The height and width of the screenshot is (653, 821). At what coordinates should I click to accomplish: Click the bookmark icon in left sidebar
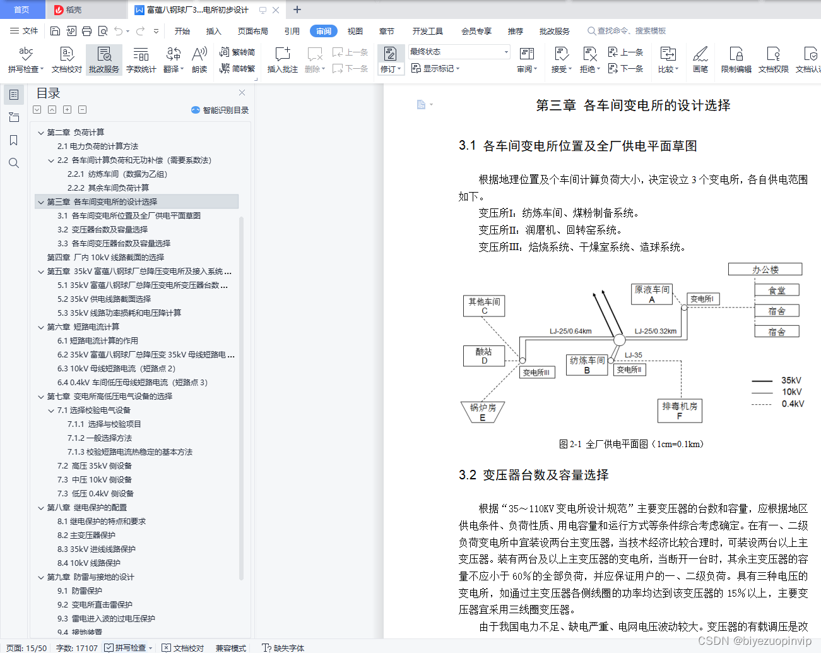[x=14, y=140]
